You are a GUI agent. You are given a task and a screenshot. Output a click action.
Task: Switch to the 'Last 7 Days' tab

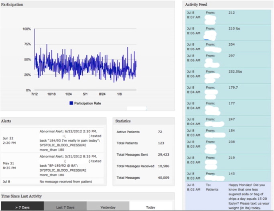coord(65,207)
